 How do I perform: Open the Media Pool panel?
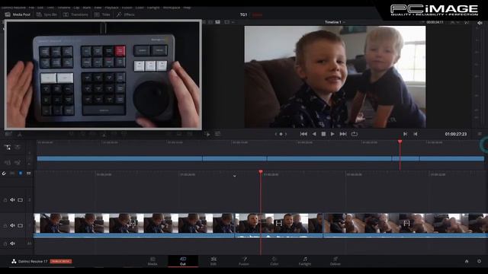tap(18, 14)
